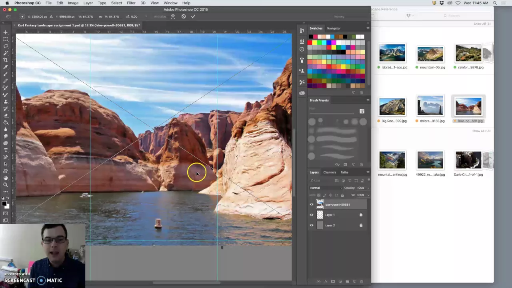The image size is (512, 288).
Task: Open the Window menu
Action: pyautogui.click(x=170, y=3)
